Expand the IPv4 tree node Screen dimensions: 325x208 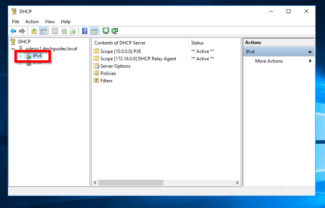21,56
